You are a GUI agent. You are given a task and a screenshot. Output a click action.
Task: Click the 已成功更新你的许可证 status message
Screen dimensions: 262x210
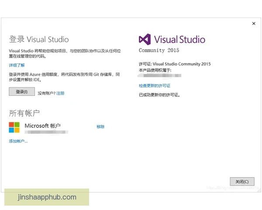tap(159, 94)
